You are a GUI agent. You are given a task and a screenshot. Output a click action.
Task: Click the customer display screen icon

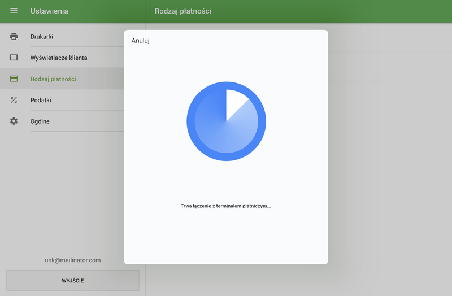(x=14, y=58)
